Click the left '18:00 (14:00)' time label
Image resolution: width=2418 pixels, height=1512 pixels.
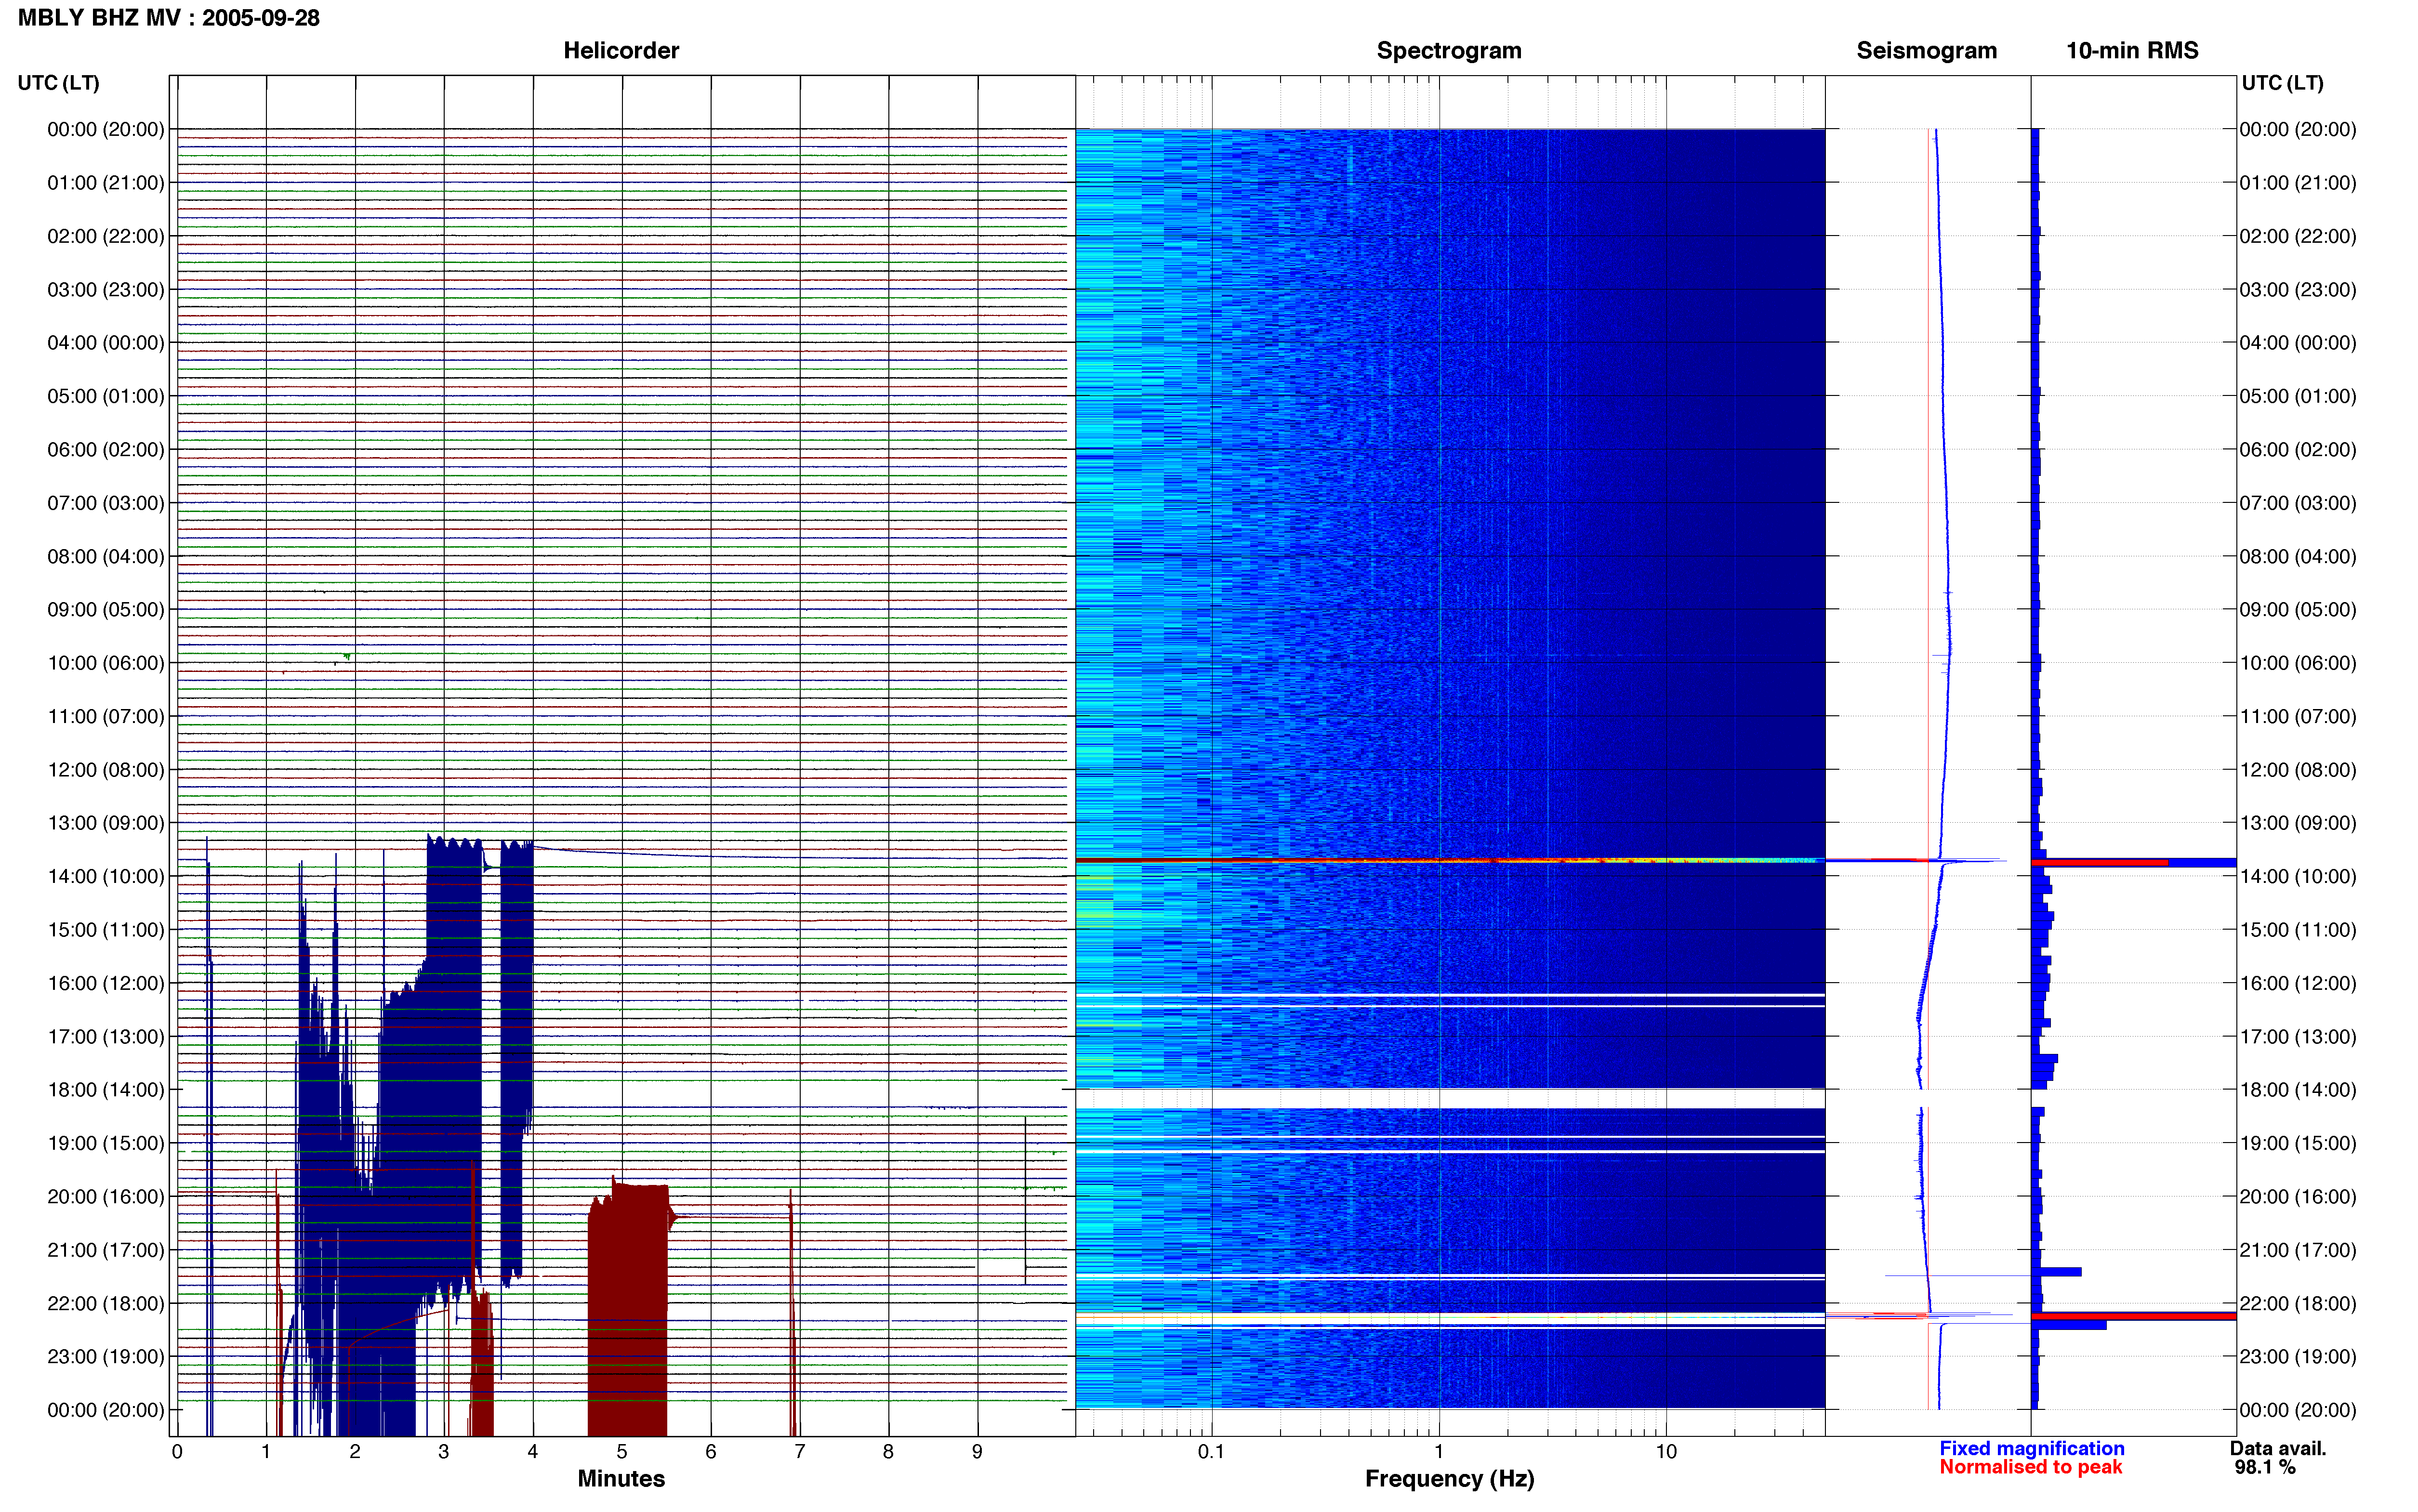[106, 1089]
